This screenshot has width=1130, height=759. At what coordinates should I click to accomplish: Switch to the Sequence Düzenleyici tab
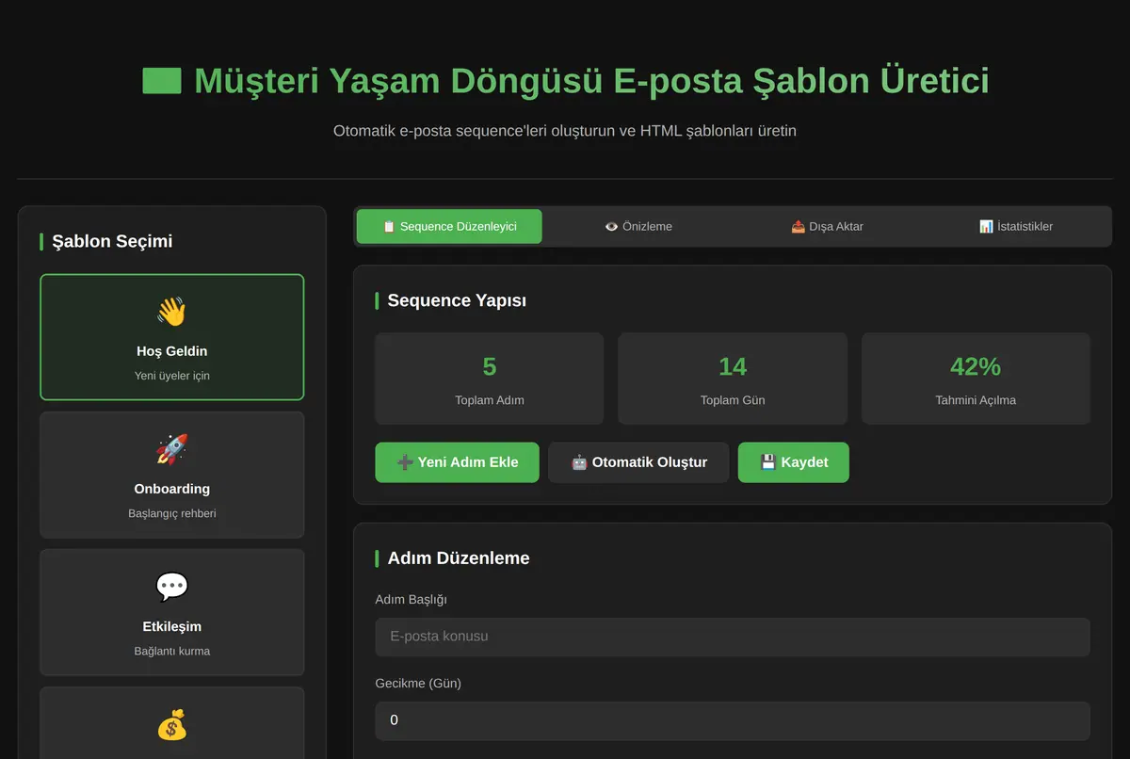coord(449,226)
